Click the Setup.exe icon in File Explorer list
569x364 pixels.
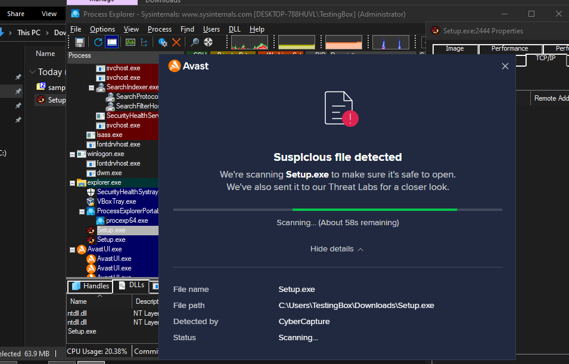click(41, 100)
